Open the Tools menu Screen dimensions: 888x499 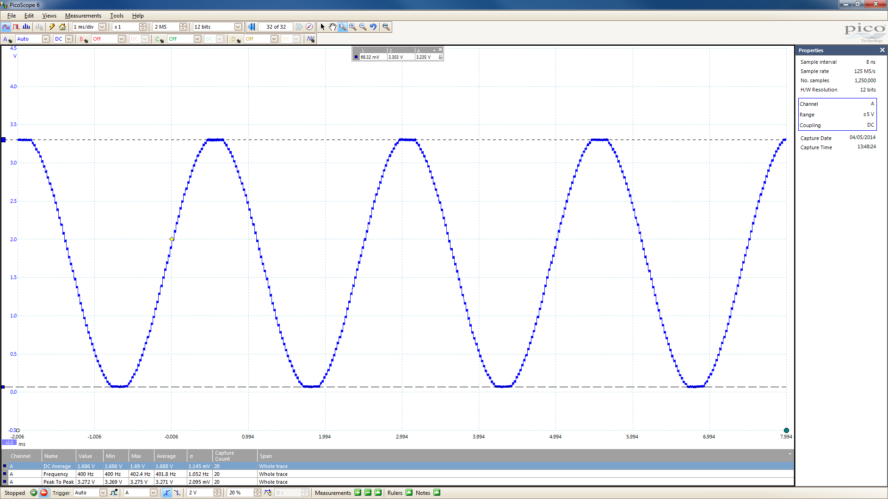[x=117, y=16]
